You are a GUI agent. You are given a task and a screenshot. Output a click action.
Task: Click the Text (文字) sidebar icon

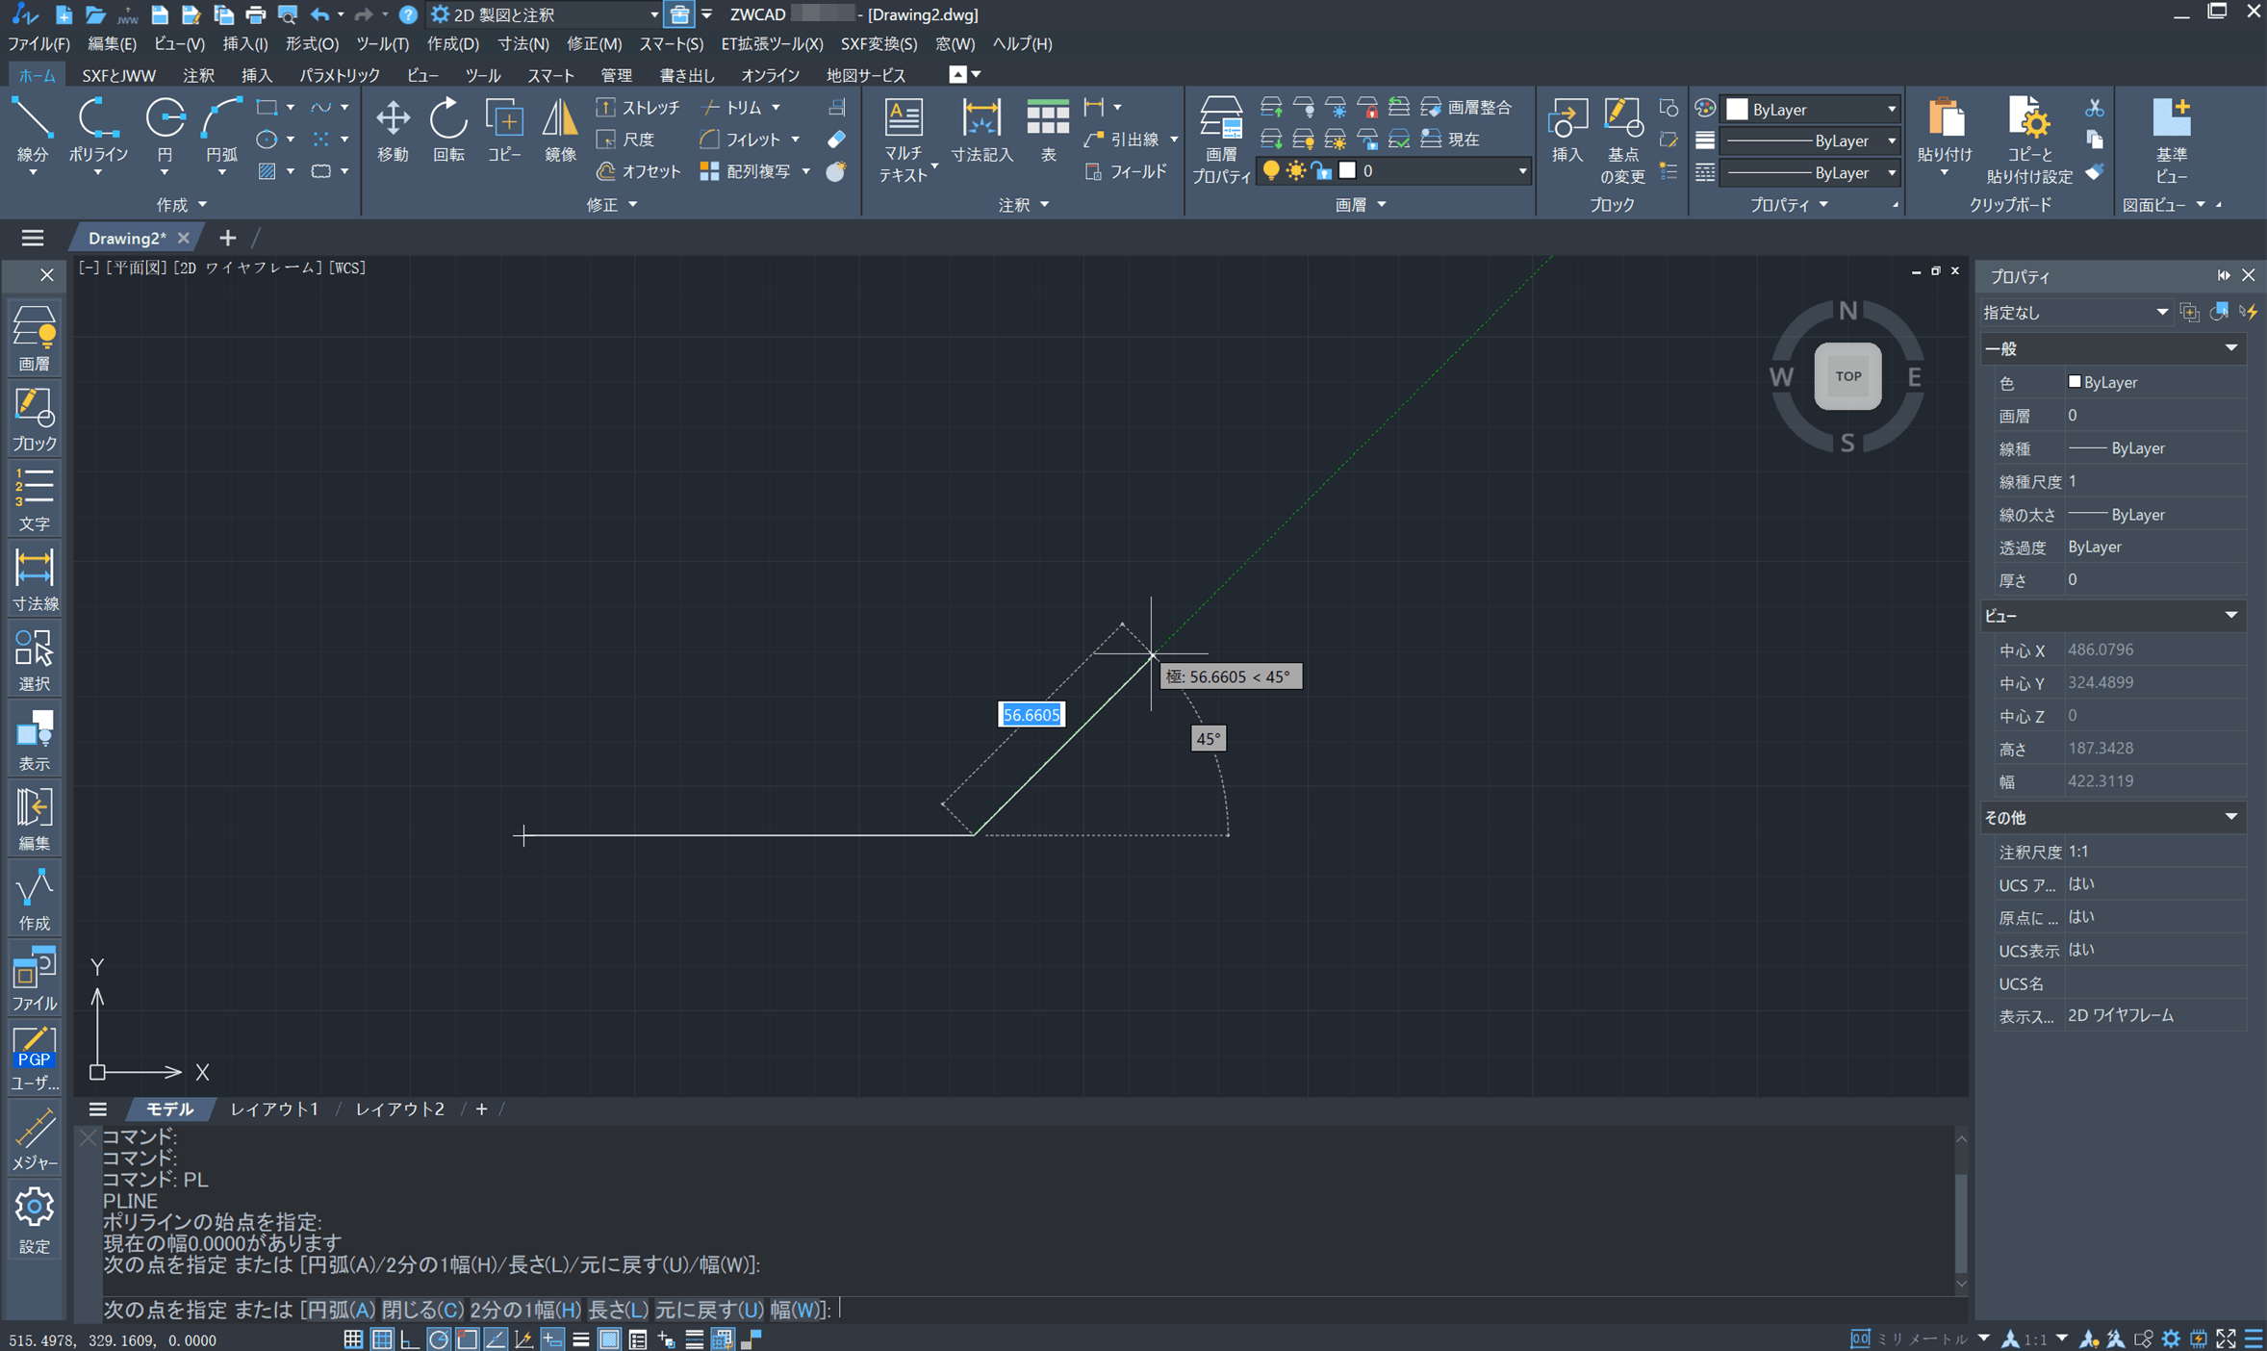coord(35,499)
